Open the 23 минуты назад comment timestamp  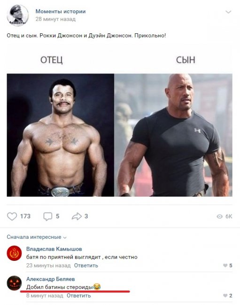click(x=48, y=266)
